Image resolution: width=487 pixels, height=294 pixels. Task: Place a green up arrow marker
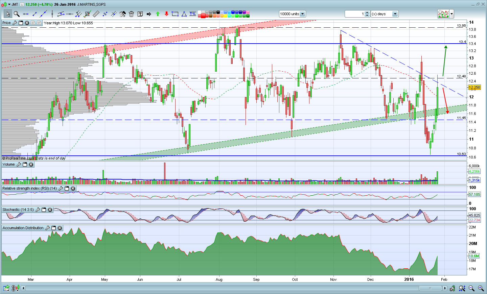(x=158, y=14)
